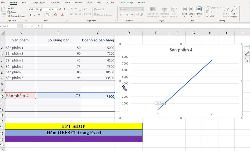
Task: Decrease font size with the A-down icon
Action: (x=65, y=9)
